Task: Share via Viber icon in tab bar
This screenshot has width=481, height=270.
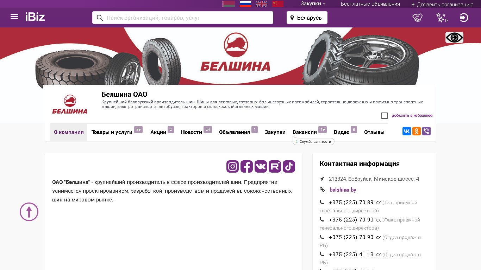Action: [426, 131]
